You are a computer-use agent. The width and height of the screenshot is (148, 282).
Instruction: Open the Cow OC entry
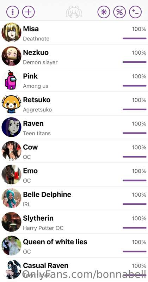click(74, 151)
